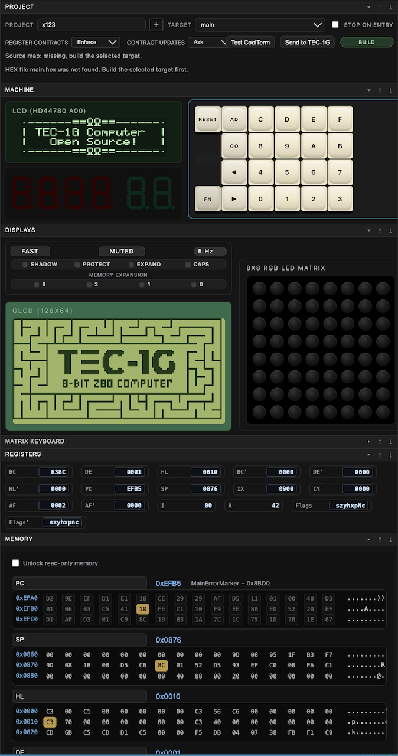Click the Test CoolTerm button
This screenshot has height=756, width=398.
point(250,43)
